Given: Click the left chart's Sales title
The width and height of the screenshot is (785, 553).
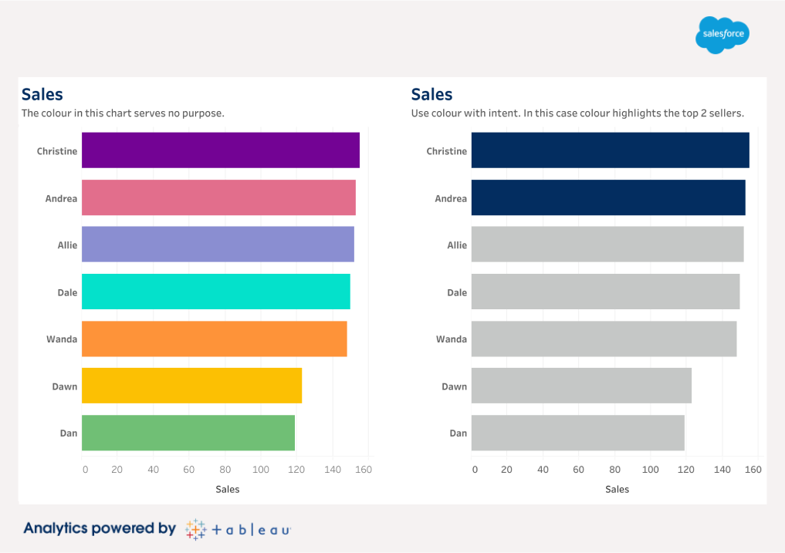Looking at the screenshot, I should (42, 94).
